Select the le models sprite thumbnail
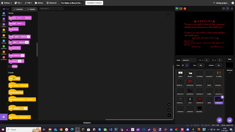 219,74
